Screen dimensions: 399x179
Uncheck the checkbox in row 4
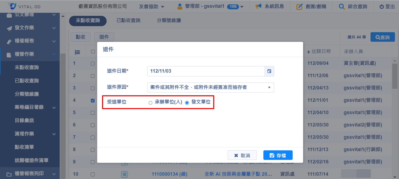coord(93,101)
